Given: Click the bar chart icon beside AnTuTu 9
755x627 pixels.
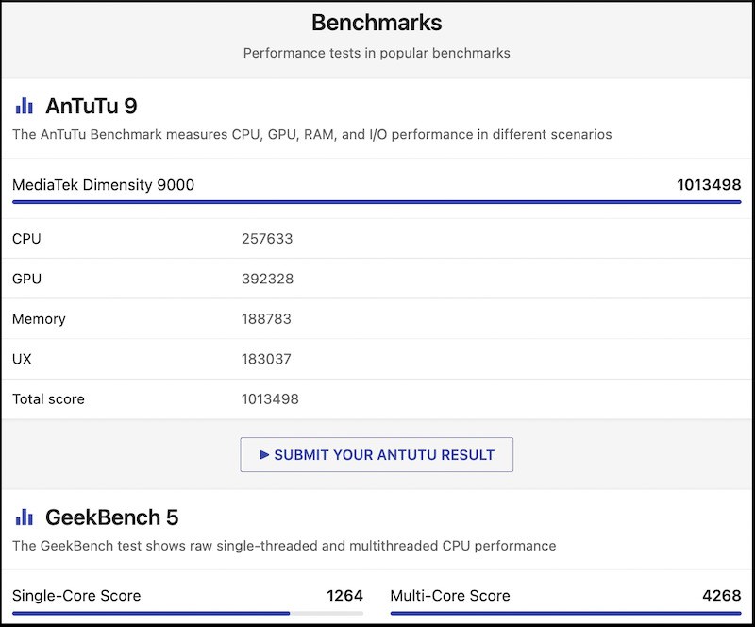Looking at the screenshot, I should (x=25, y=106).
